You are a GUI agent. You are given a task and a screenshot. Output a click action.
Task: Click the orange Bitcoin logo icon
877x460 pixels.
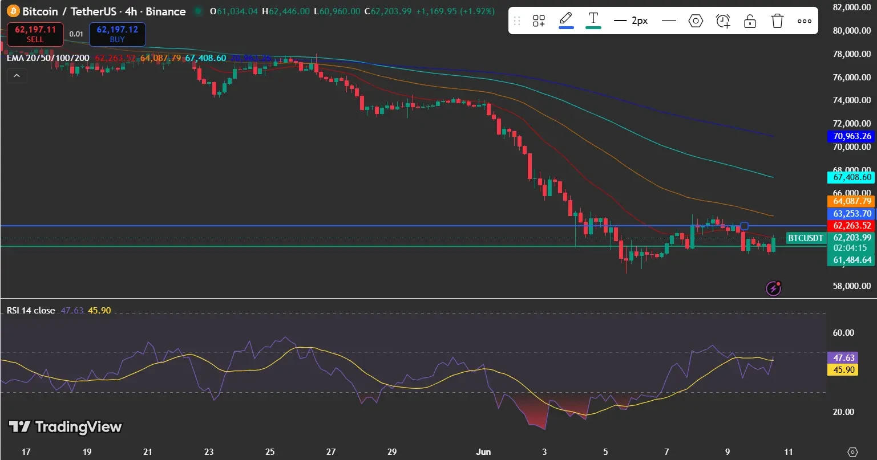[x=13, y=11]
